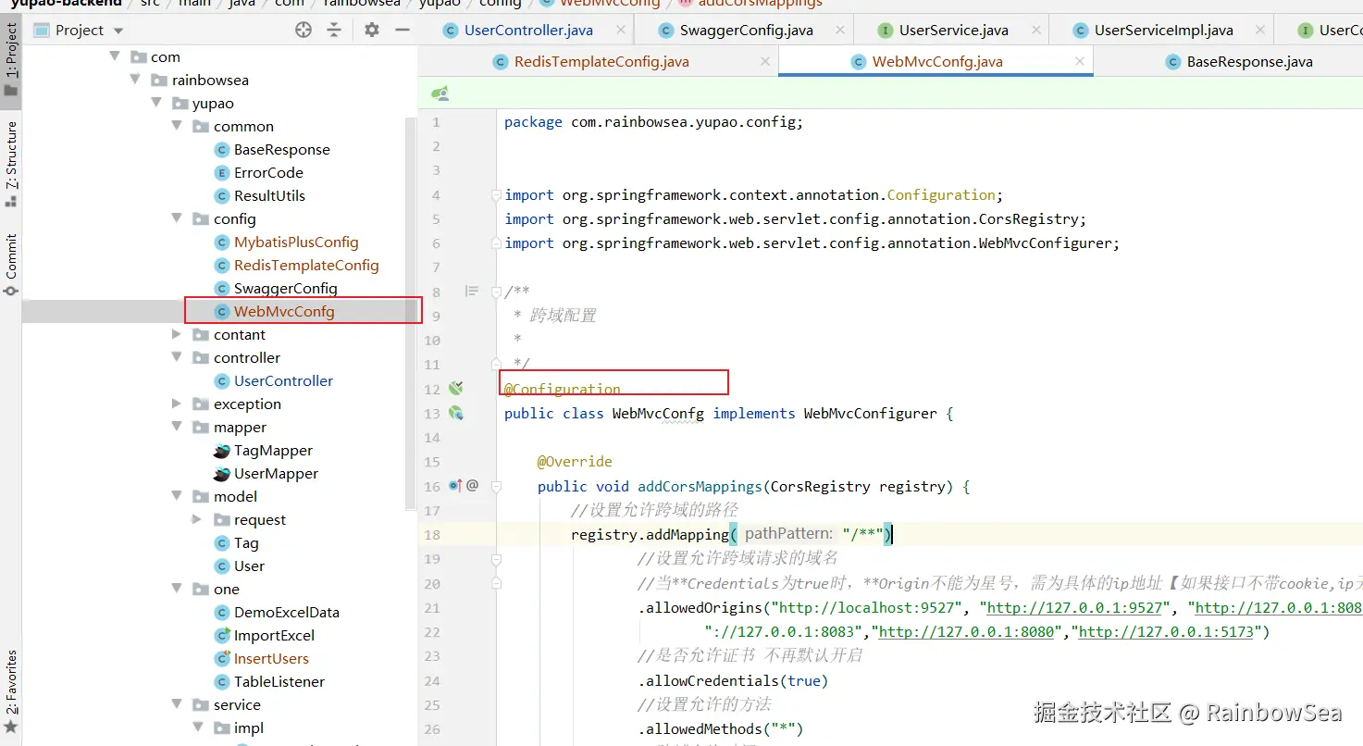Switch to BaseResponse.java tab

pos(1249,62)
